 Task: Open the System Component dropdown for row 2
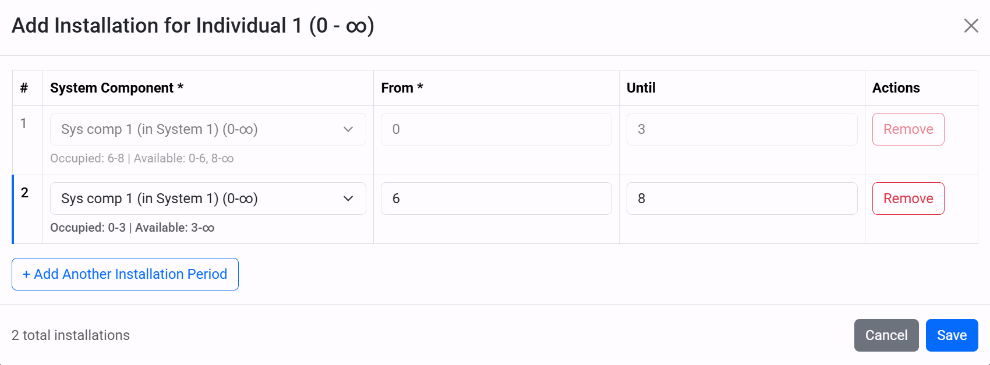[x=207, y=198]
